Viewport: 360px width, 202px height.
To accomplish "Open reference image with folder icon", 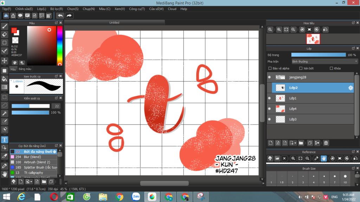I will [277, 158].
